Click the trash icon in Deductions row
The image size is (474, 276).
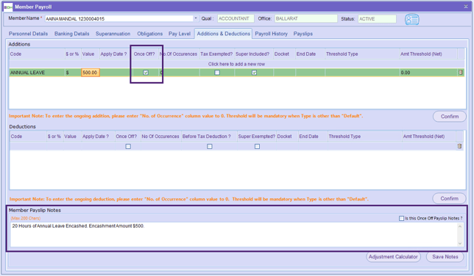coord(459,146)
